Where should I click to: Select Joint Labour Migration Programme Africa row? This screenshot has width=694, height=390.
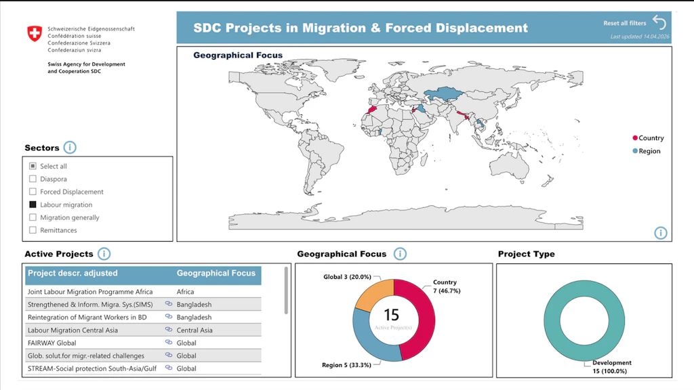[144, 291]
